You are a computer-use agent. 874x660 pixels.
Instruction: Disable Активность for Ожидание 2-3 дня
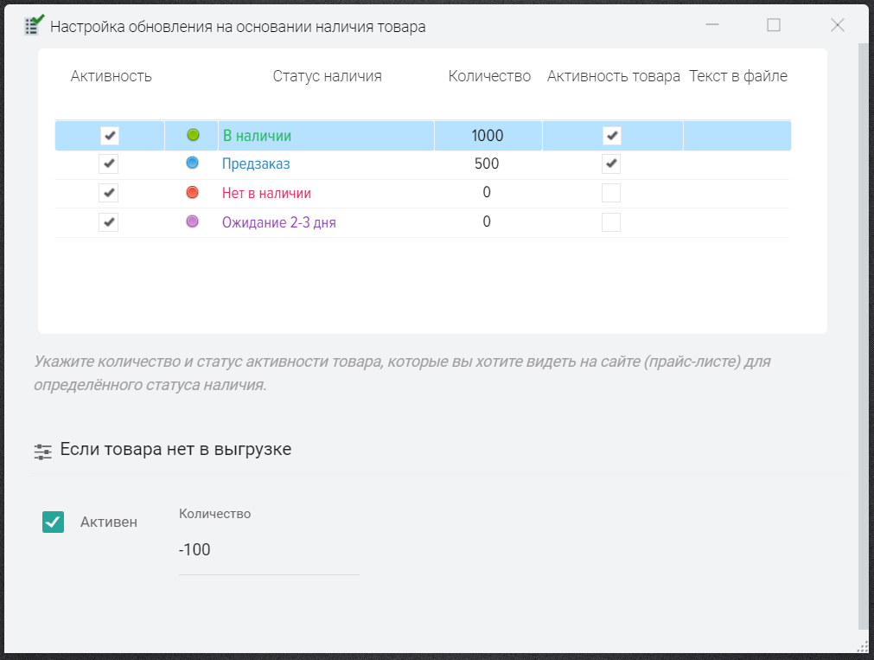click(109, 222)
